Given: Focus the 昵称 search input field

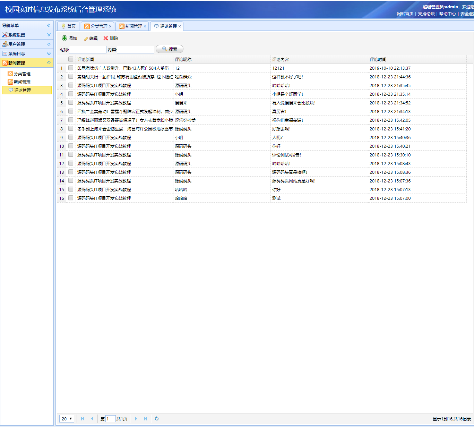Looking at the screenshot, I should pyautogui.click(x=88, y=50).
